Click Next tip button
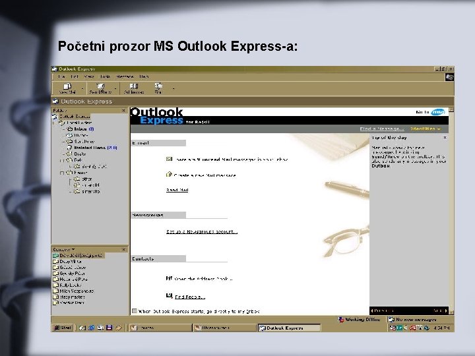 tap(440, 311)
